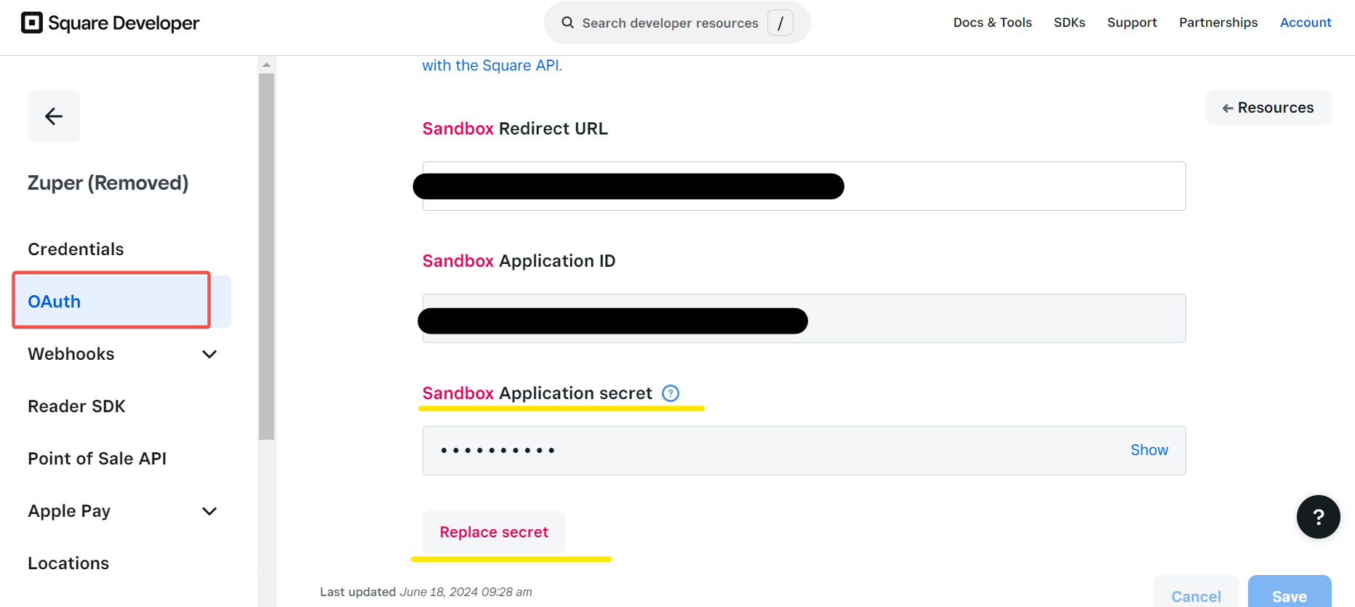Show the Sandbox Application secret

coord(1149,450)
